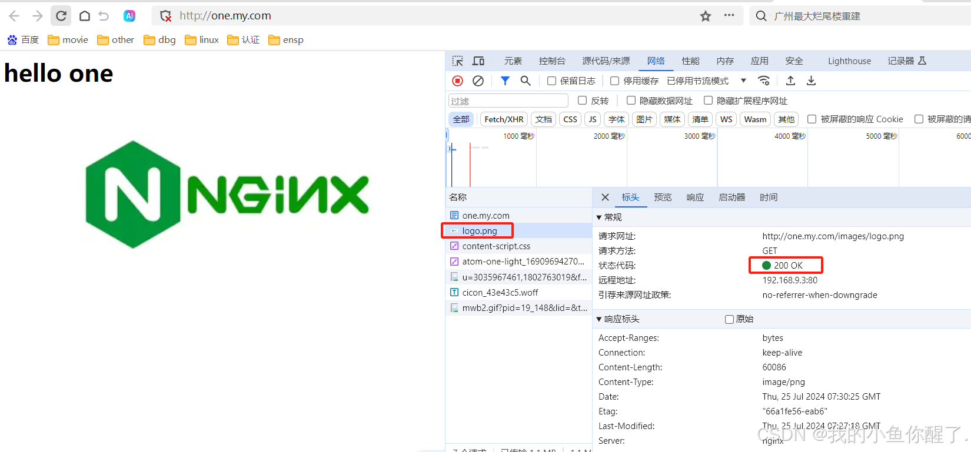Bookmark page with star icon
971x452 pixels.
(706, 16)
